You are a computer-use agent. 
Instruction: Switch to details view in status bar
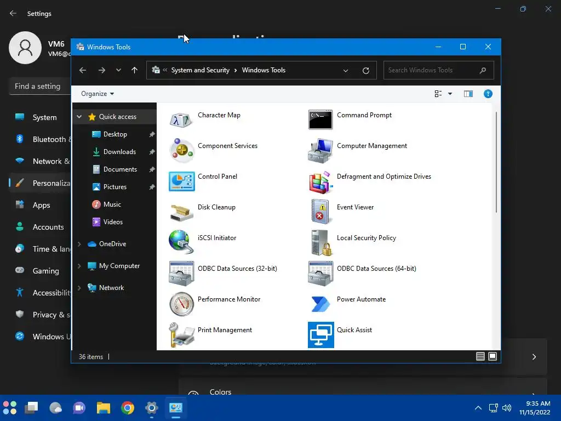[x=480, y=356]
